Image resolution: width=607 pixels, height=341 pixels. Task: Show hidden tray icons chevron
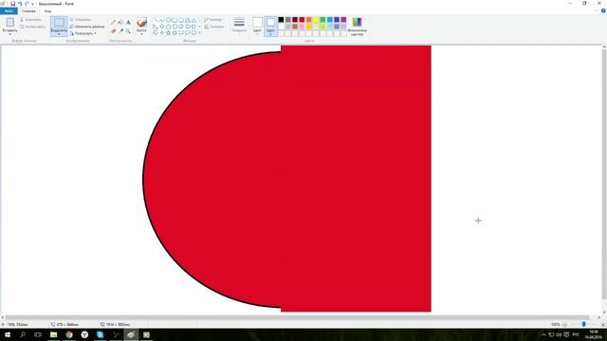click(543, 334)
